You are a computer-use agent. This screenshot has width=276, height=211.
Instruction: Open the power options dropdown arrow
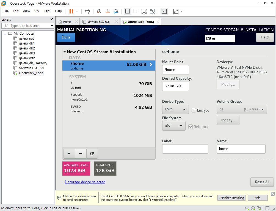pyautogui.click(x=77, y=11)
